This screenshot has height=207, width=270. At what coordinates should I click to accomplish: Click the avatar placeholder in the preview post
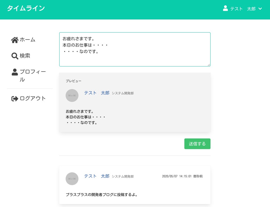pos(72,95)
